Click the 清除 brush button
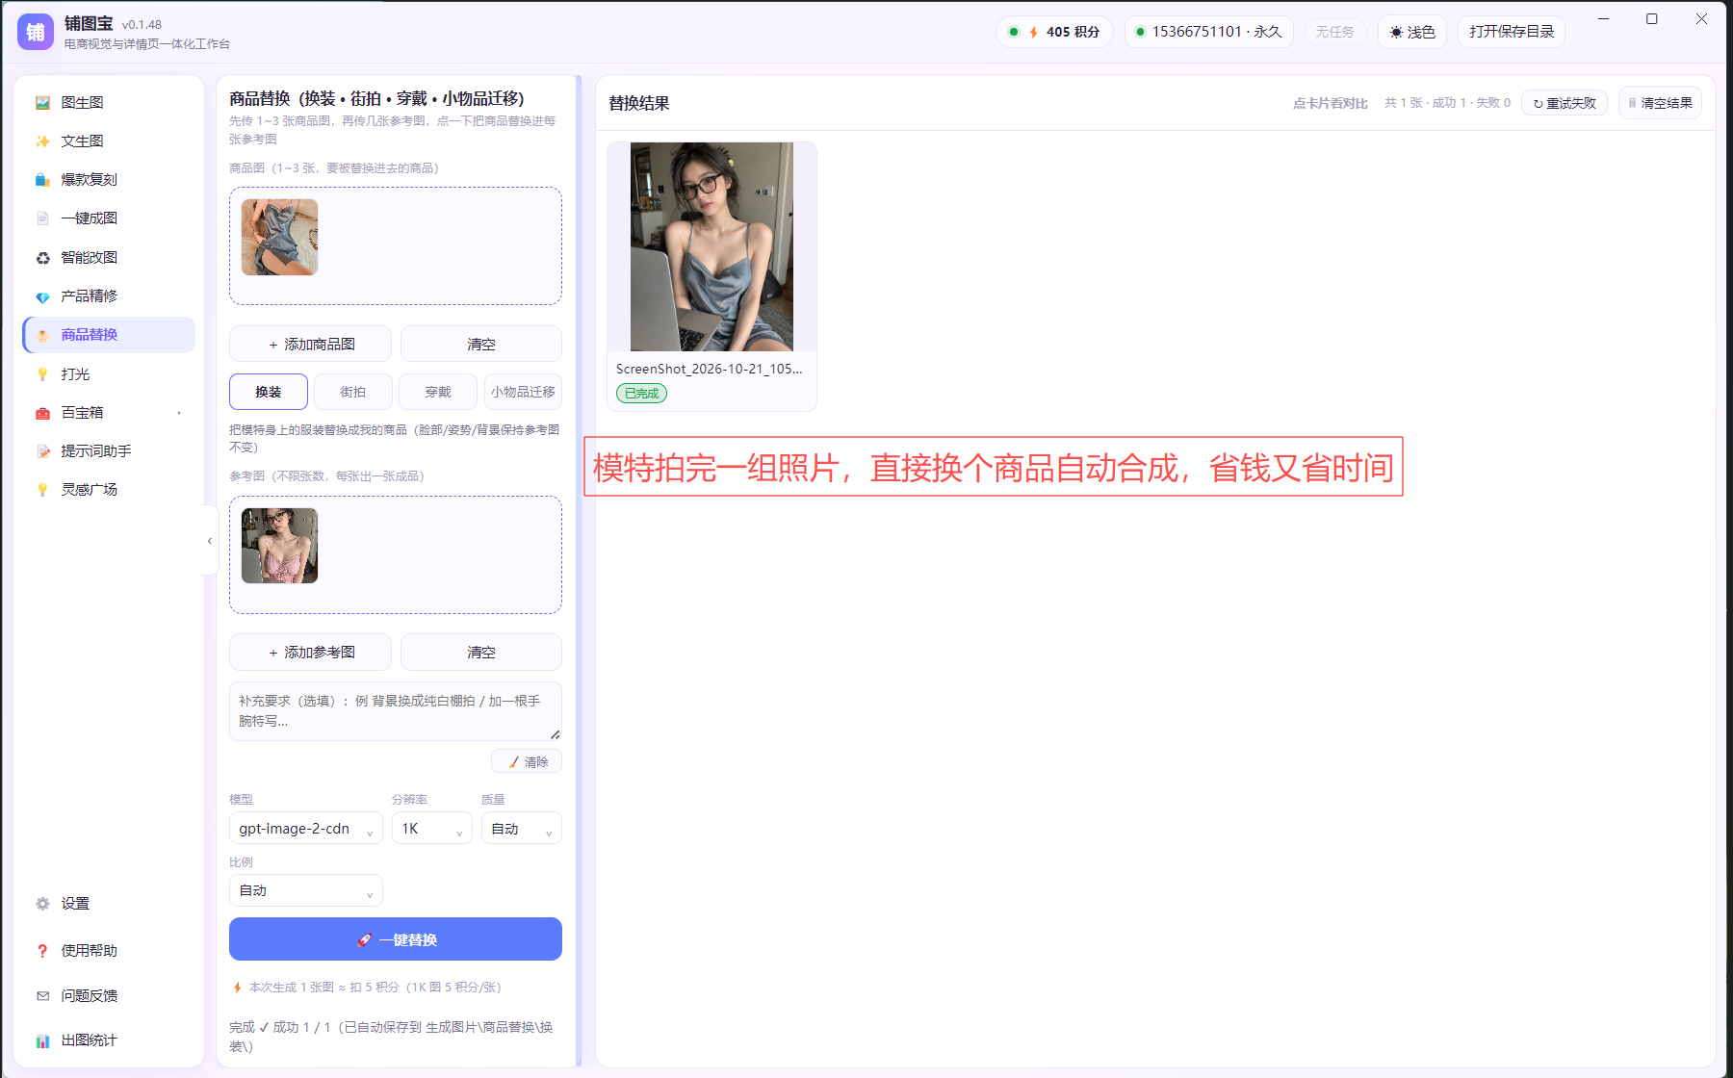The width and height of the screenshot is (1733, 1078). coord(527,761)
